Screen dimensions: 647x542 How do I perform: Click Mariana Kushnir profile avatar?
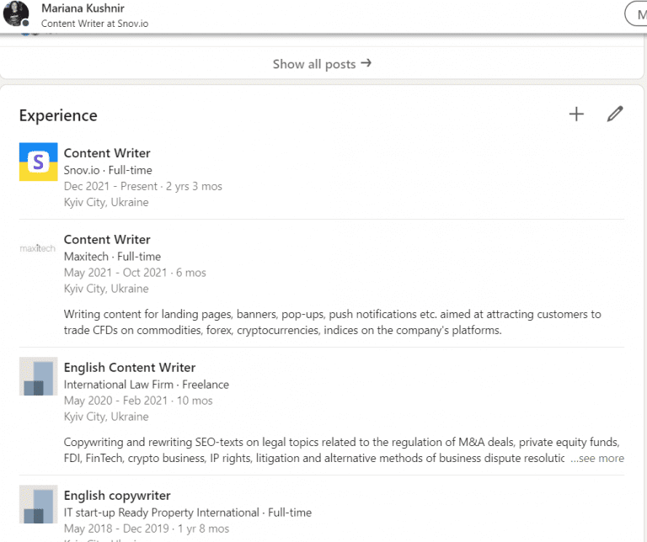point(16,13)
